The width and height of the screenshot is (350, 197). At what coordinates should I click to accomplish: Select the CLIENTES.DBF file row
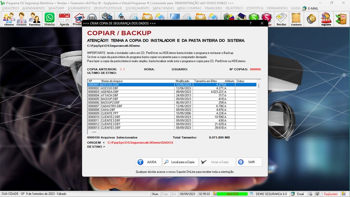coord(172,127)
